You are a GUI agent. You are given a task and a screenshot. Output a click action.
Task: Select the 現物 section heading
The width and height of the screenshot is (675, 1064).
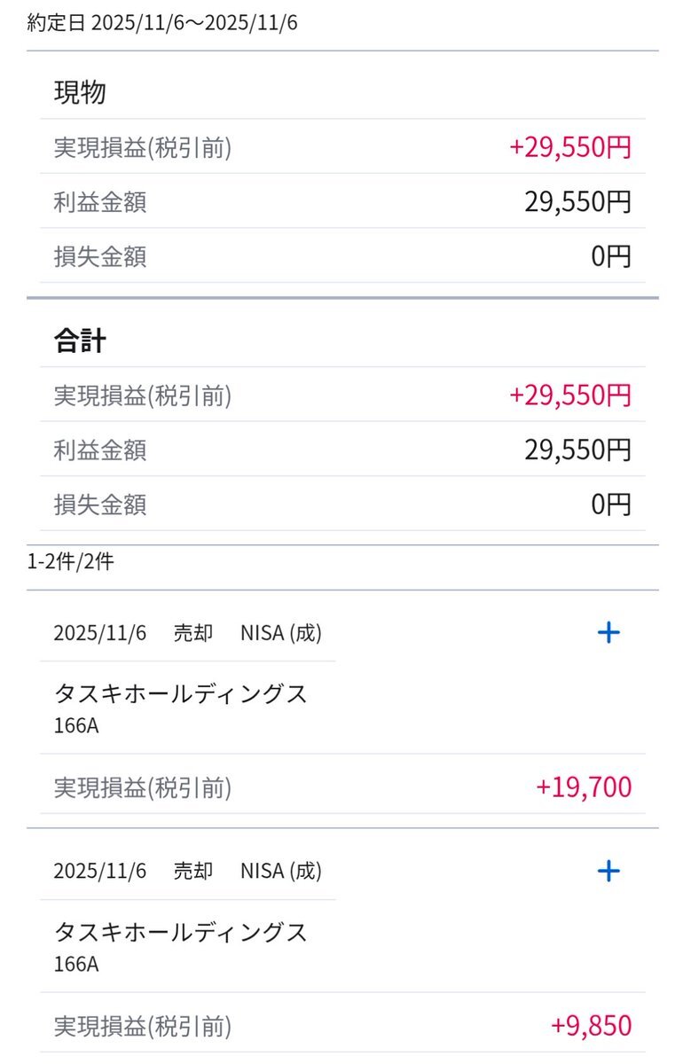(x=80, y=92)
